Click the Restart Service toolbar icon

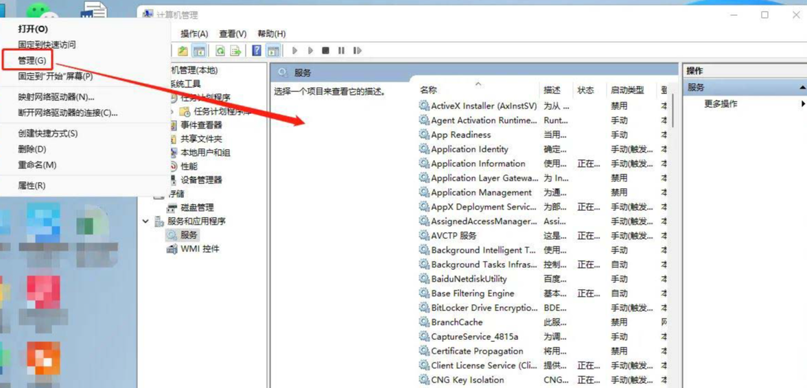pos(357,51)
